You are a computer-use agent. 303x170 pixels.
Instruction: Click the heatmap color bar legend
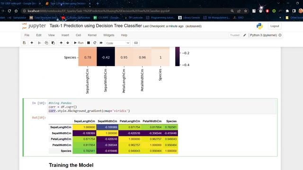coord(178,57)
